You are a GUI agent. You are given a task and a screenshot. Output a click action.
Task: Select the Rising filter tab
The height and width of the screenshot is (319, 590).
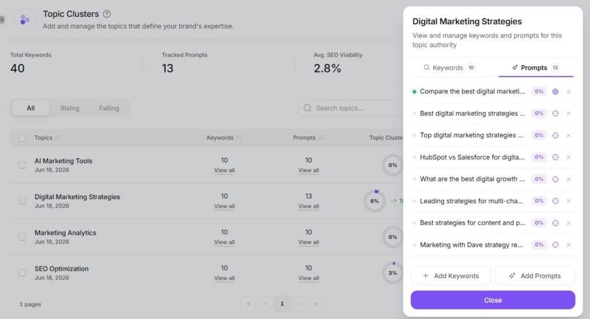(70, 108)
